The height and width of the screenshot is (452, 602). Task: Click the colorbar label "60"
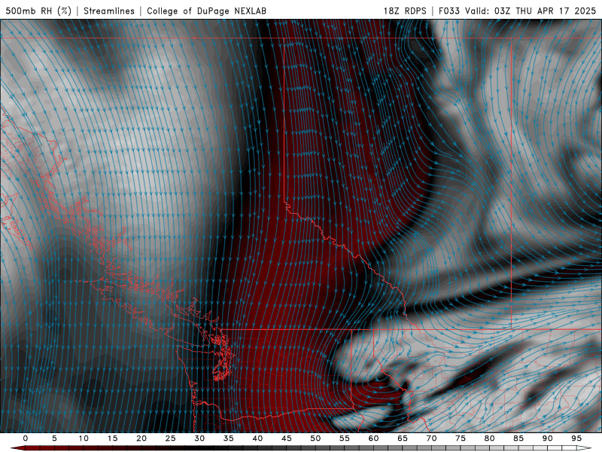click(x=373, y=438)
